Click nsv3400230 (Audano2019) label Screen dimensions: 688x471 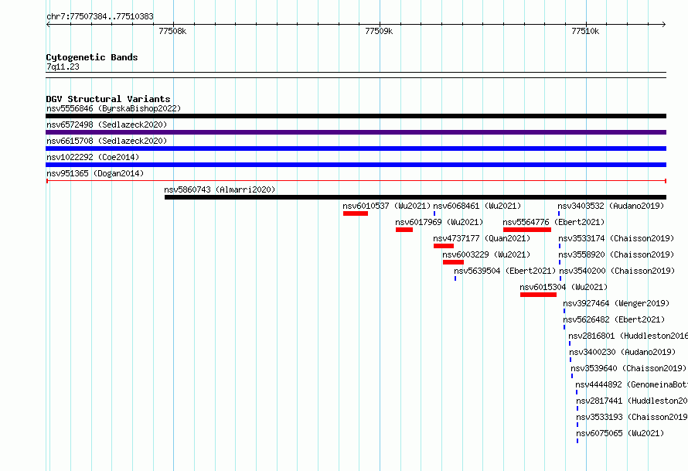622,352
